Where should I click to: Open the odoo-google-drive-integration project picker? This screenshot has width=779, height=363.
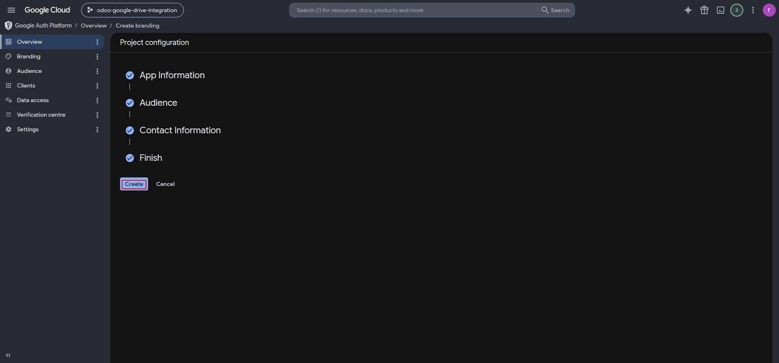tap(132, 10)
